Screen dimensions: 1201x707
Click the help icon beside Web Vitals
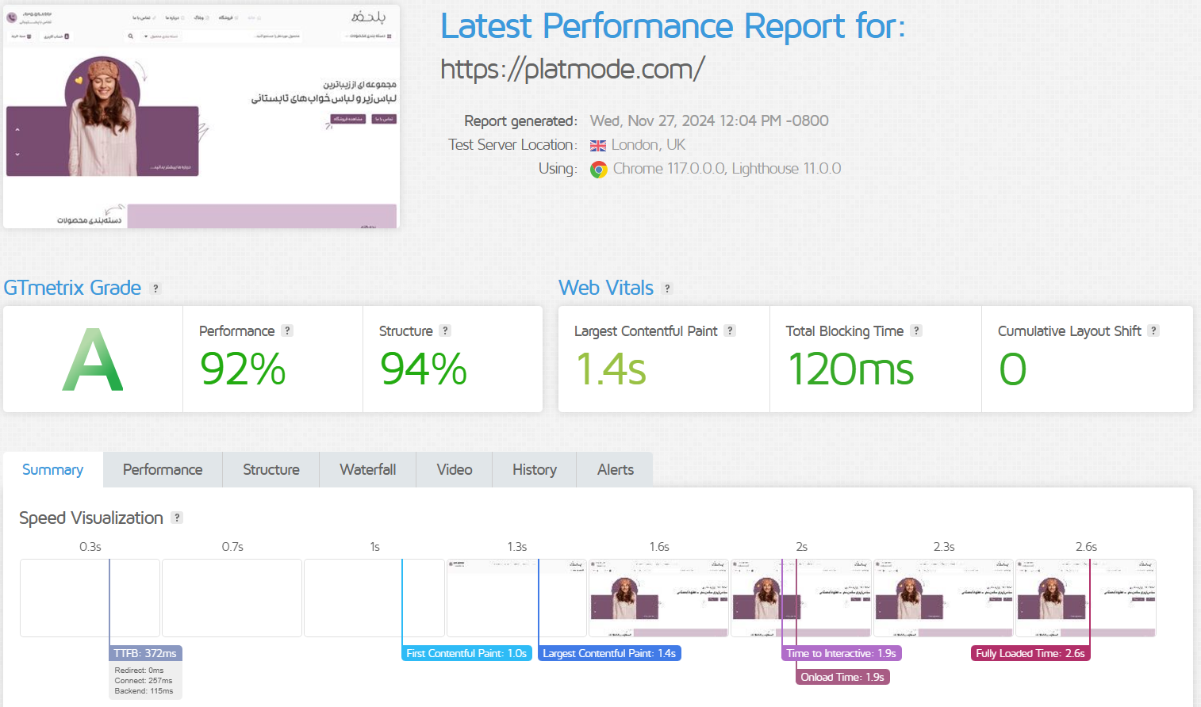[667, 289]
